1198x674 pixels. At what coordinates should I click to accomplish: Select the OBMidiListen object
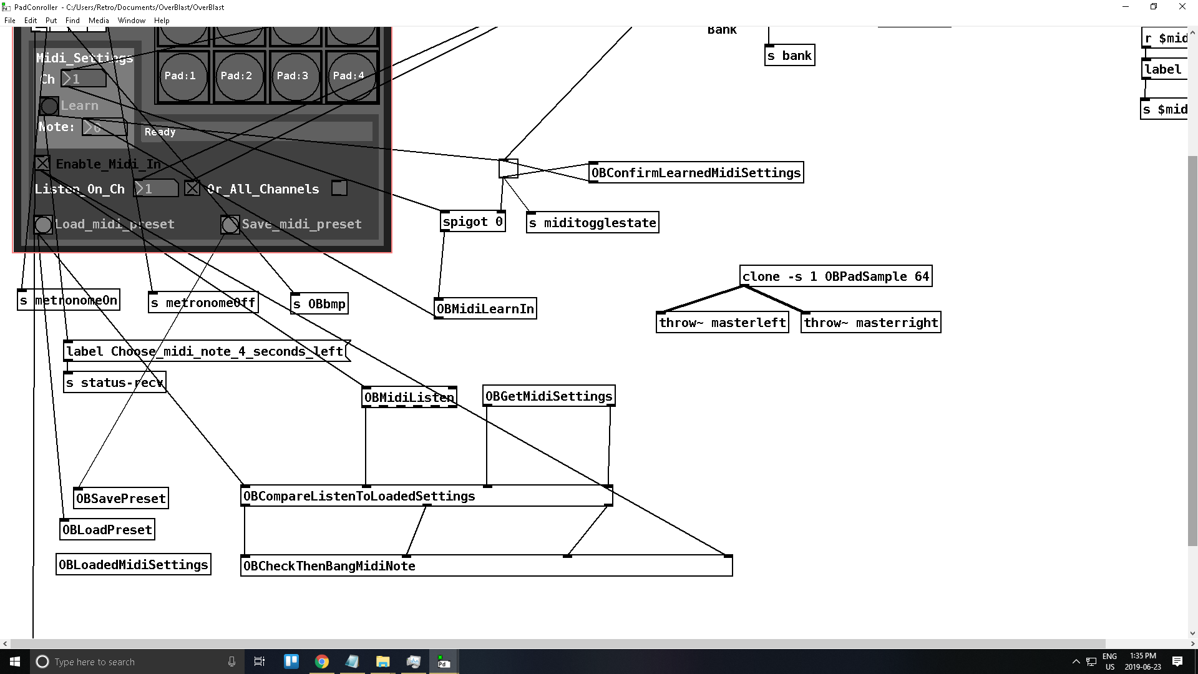tap(409, 398)
